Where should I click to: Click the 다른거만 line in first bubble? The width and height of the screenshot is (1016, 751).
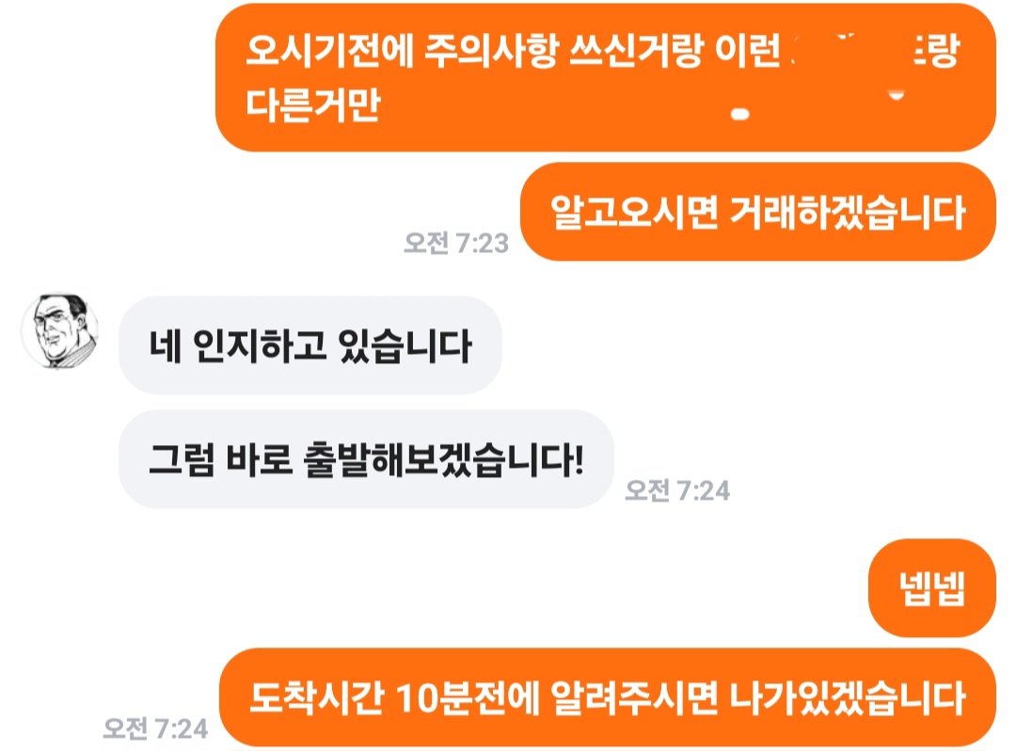(x=313, y=104)
